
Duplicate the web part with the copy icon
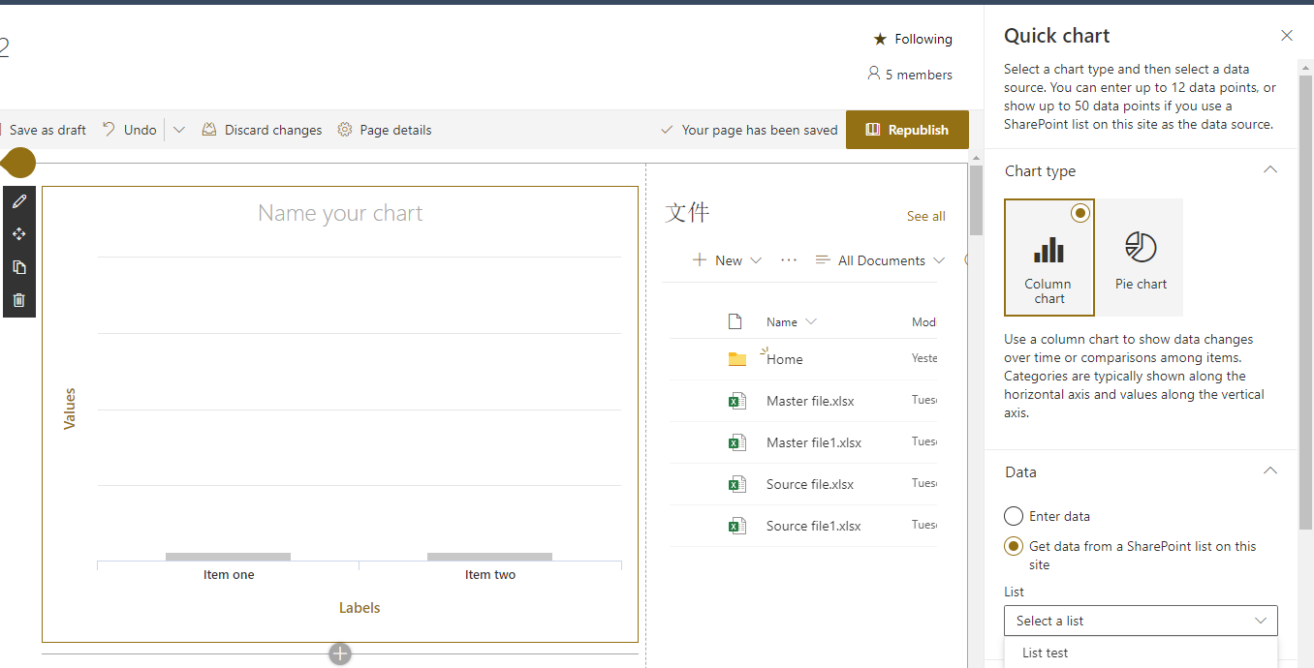[18, 267]
